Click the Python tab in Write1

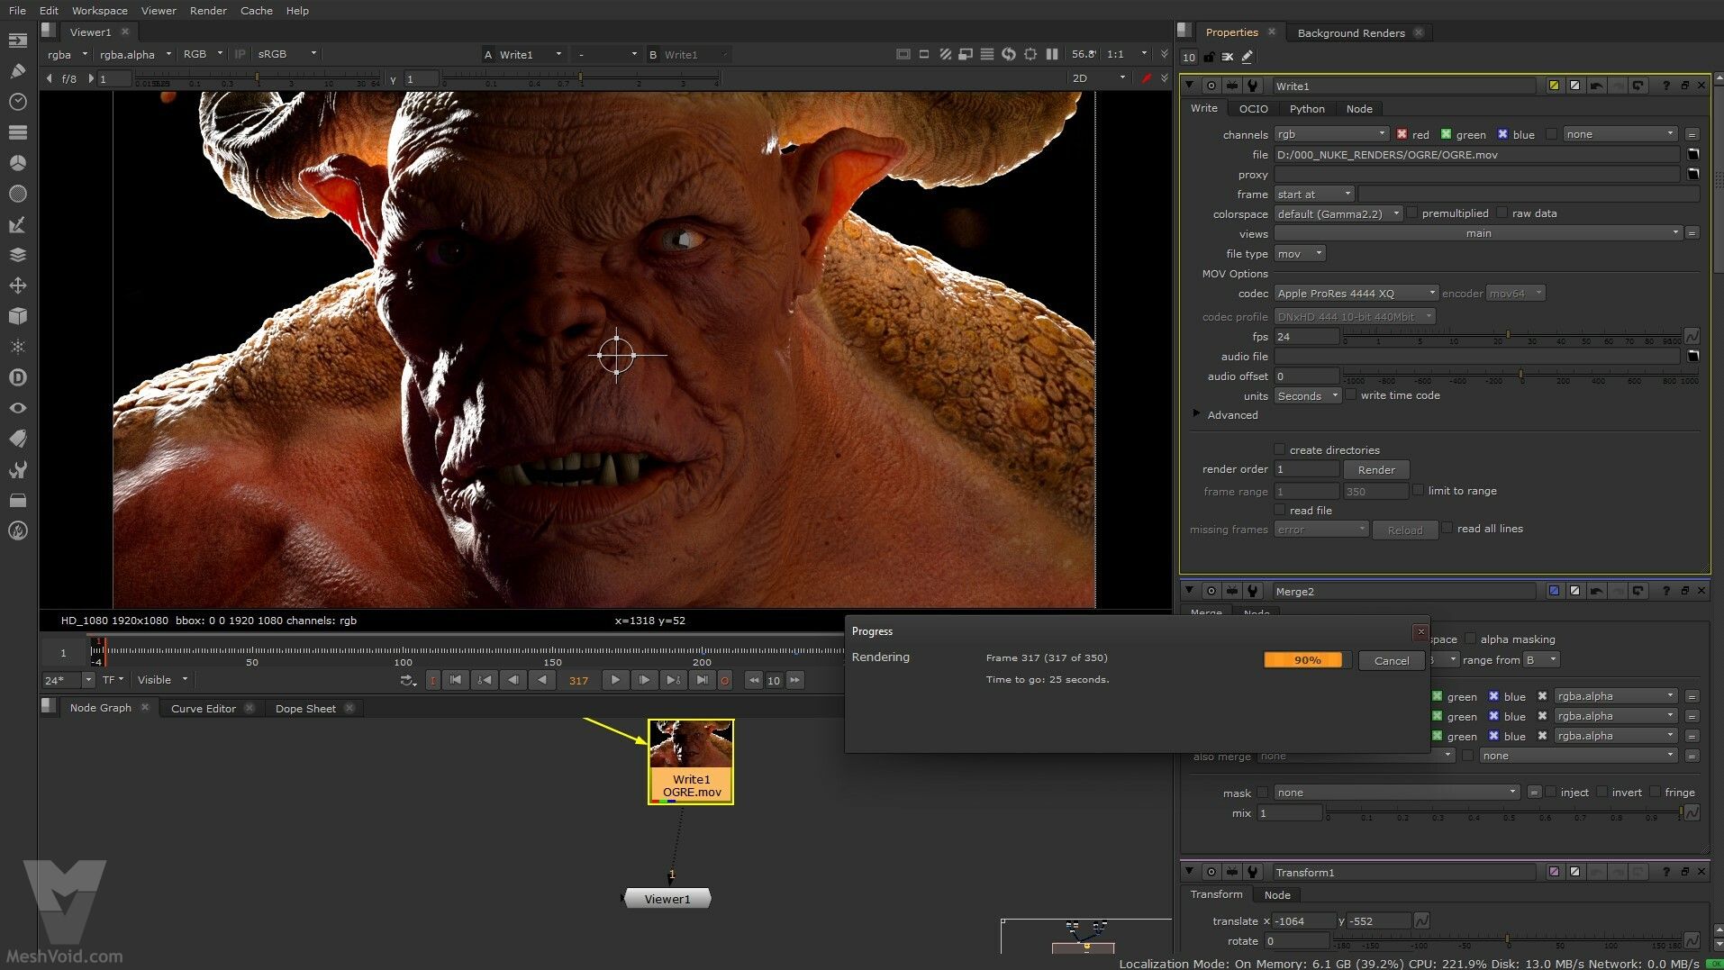[1307, 109]
